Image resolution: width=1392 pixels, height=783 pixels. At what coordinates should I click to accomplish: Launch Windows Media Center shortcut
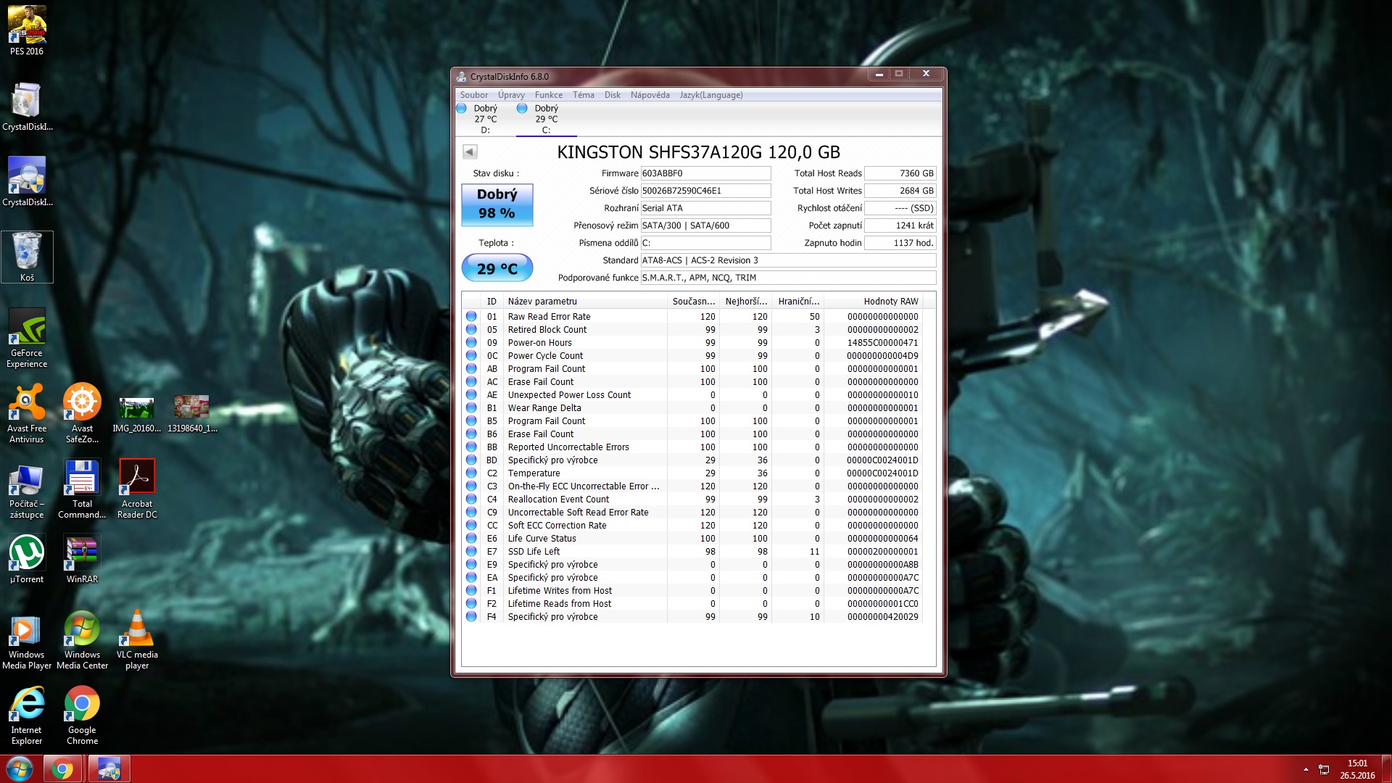click(x=82, y=640)
